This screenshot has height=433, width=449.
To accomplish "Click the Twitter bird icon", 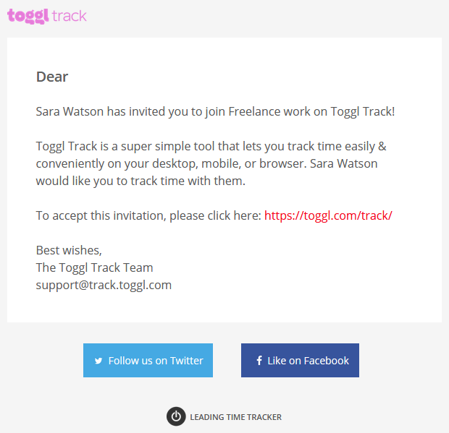I will click(98, 361).
